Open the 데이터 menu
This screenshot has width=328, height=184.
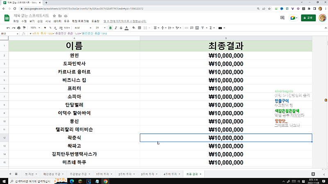57,21
